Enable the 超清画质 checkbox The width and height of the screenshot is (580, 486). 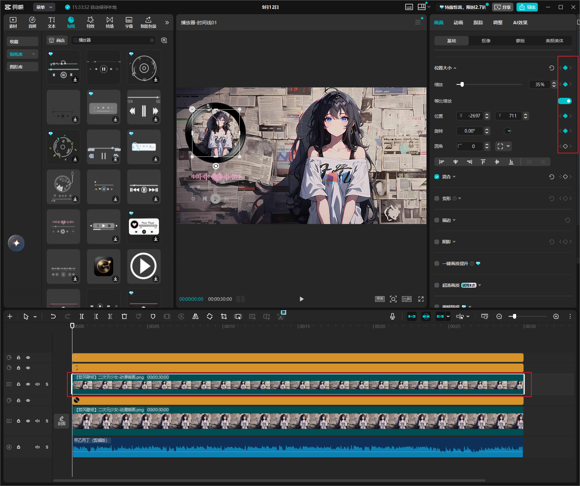tap(437, 285)
